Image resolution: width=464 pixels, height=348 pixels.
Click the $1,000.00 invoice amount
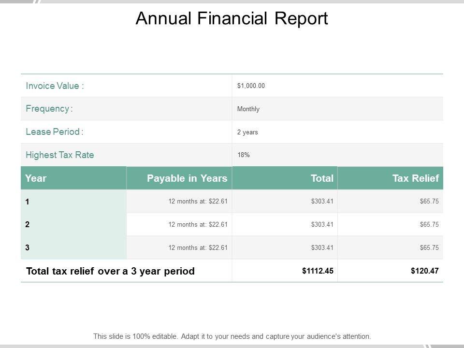pos(251,86)
